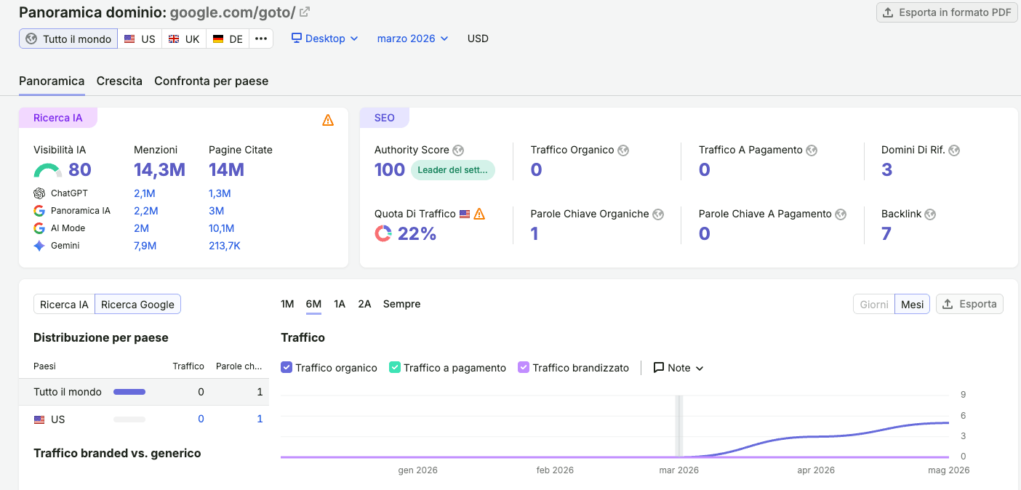Select the 6M time range
The height and width of the screenshot is (490, 1021).
(x=313, y=304)
